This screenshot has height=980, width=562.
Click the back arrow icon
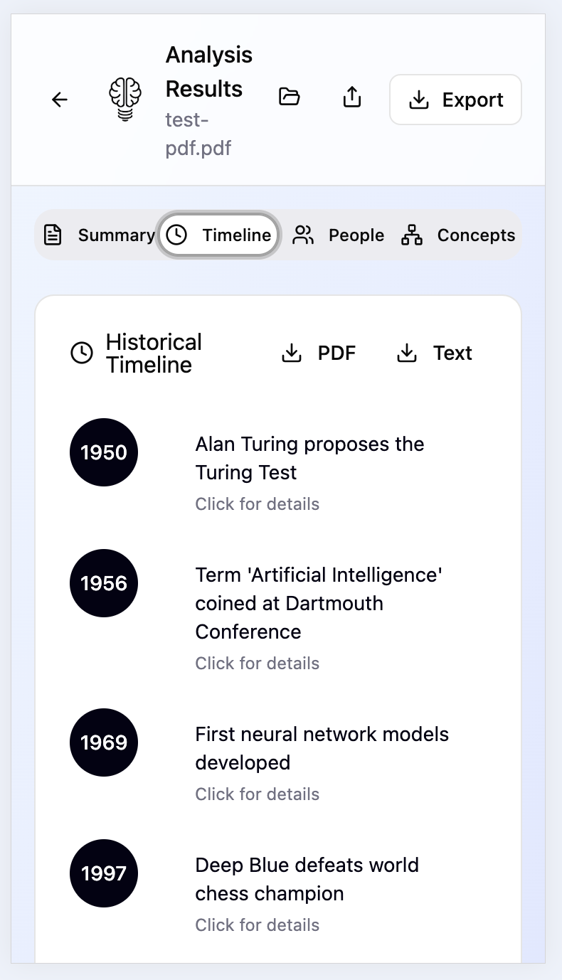(x=60, y=100)
